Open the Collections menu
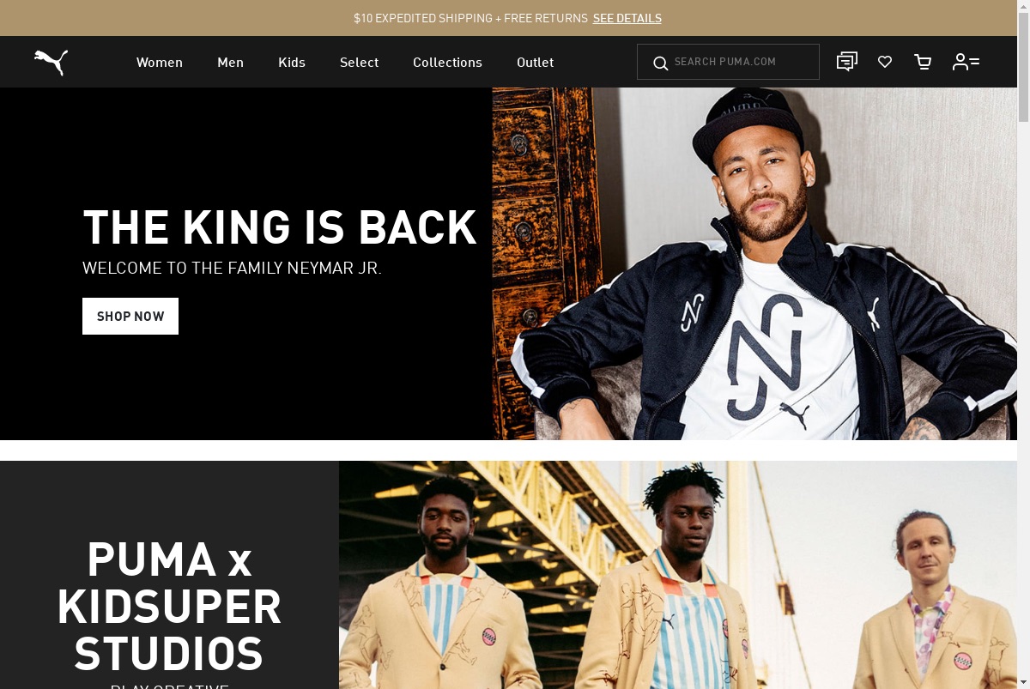1030x689 pixels. pyautogui.click(x=447, y=62)
